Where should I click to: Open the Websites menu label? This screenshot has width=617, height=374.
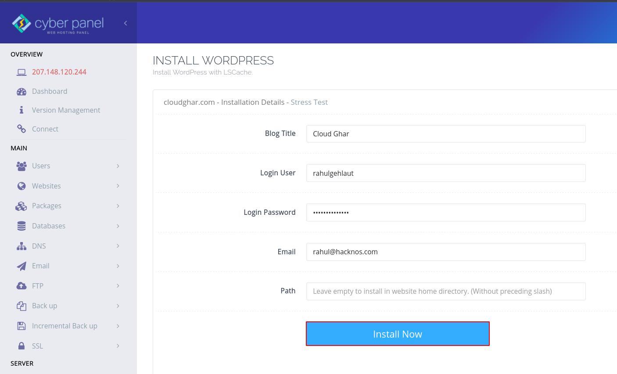(47, 186)
